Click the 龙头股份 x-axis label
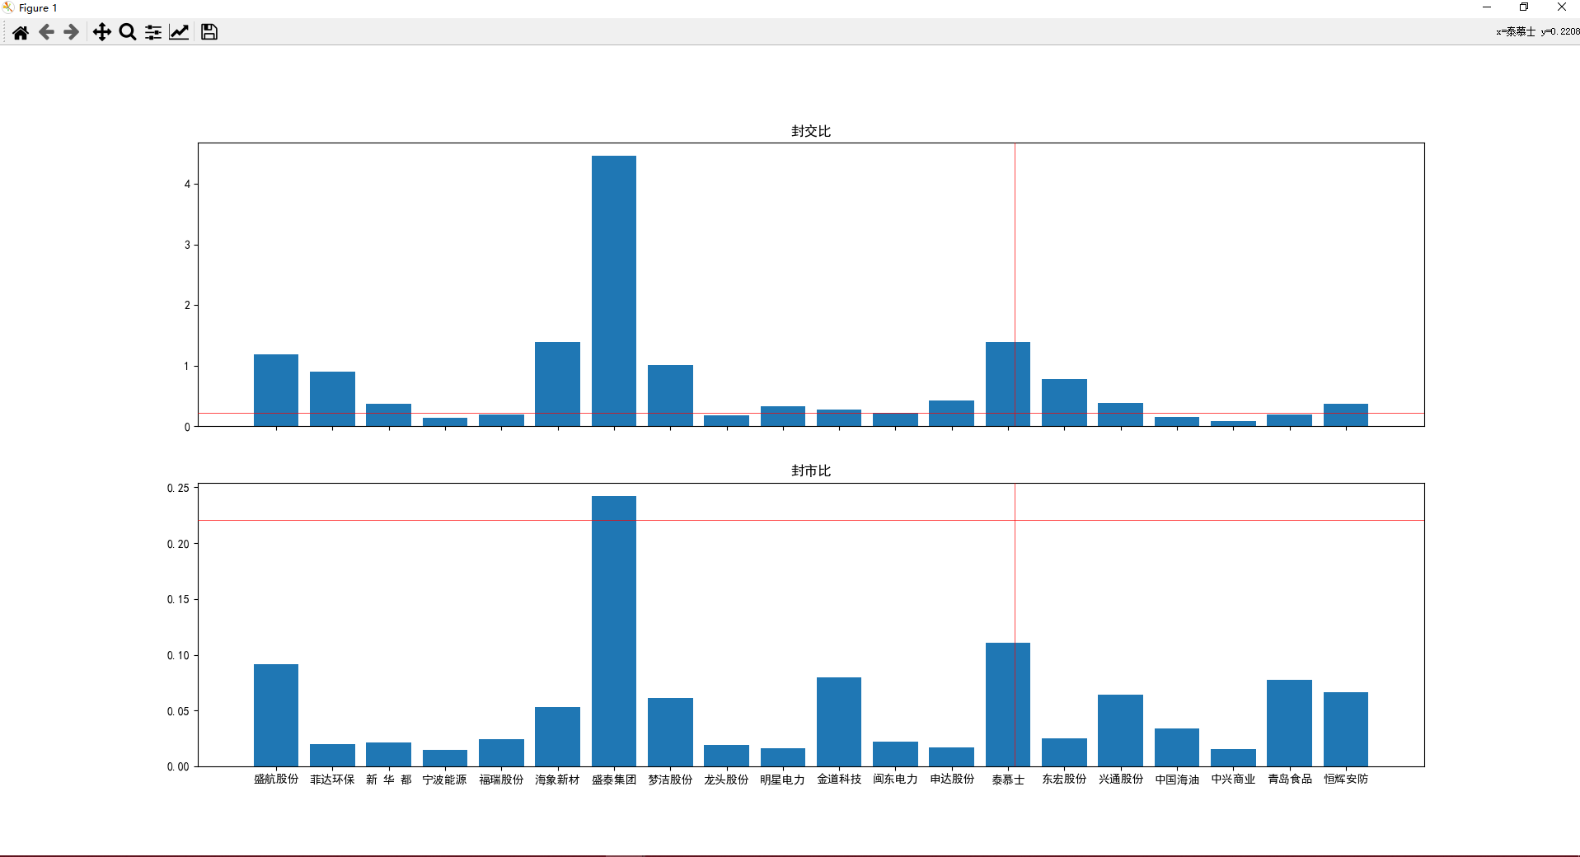The height and width of the screenshot is (857, 1580). (x=727, y=779)
